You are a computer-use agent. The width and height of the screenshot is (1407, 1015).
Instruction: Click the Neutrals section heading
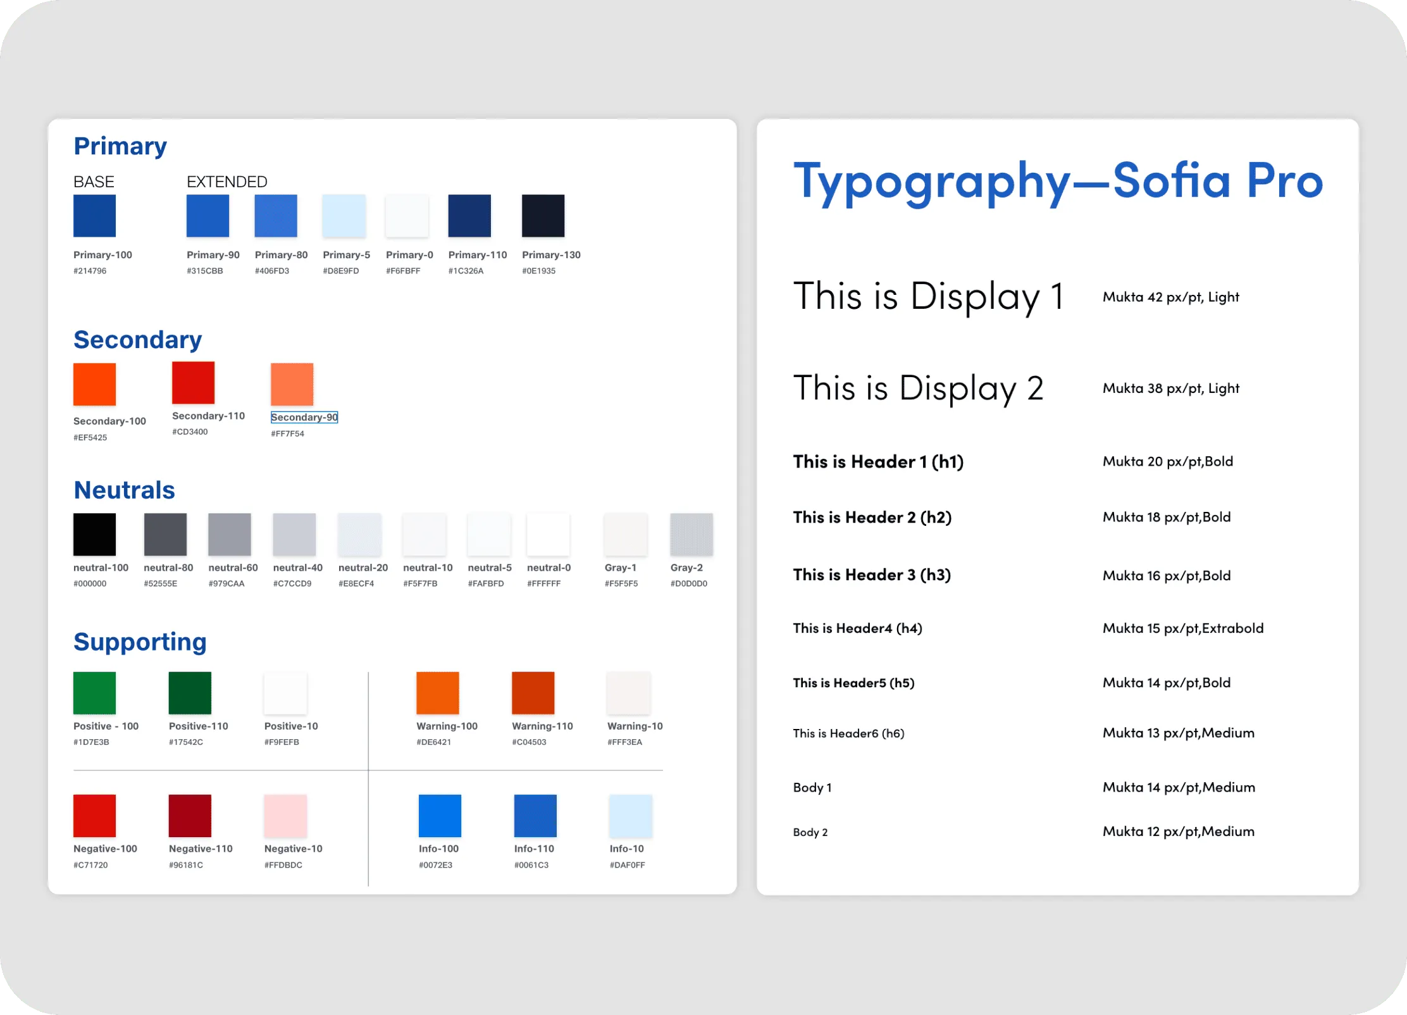click(x=124, y=489)
